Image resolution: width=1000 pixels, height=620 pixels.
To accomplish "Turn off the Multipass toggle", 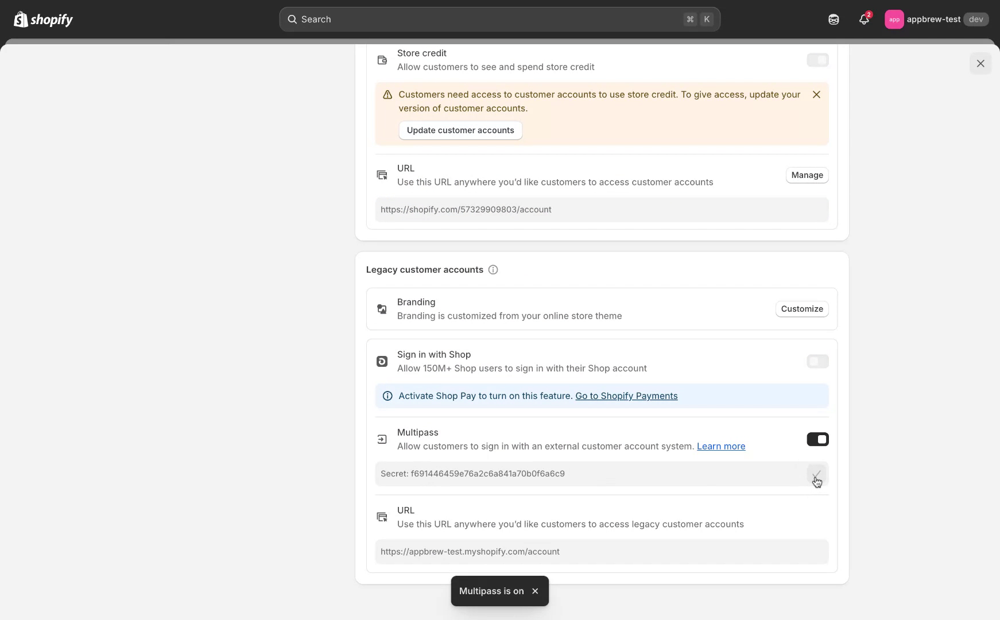I will [x=817, y=440].
